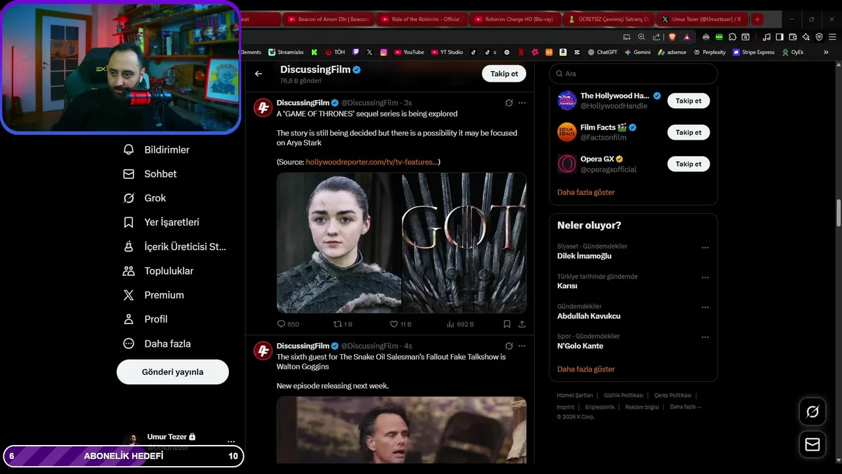View analytics of Game of Thrones tweet
This screenshot has width=842, height=474.
tap(460, 324)
